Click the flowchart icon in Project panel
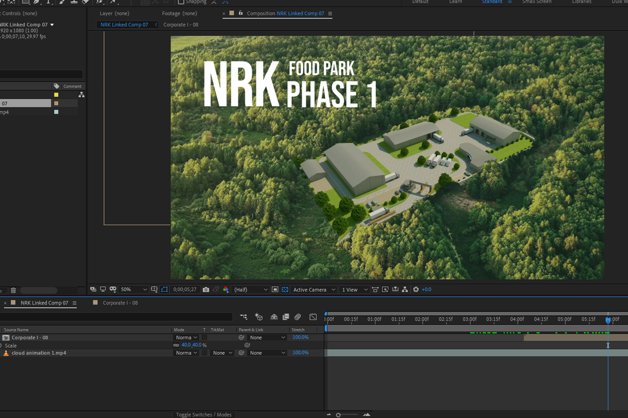628x418 pixels. (81, 95)
